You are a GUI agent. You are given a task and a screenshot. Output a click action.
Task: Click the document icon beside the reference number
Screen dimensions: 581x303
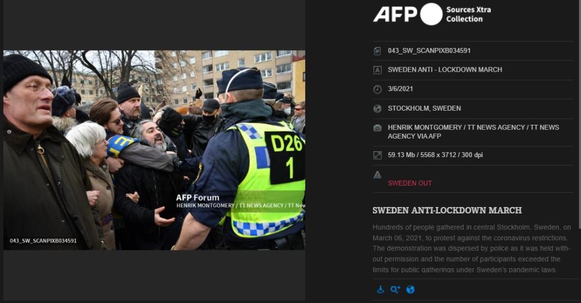coord(377,51)
